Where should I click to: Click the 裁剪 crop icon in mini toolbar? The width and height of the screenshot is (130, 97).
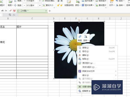point(80,38)
